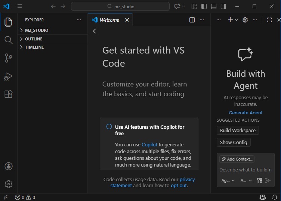Click the mz_studio command center search box

[120, 6]
